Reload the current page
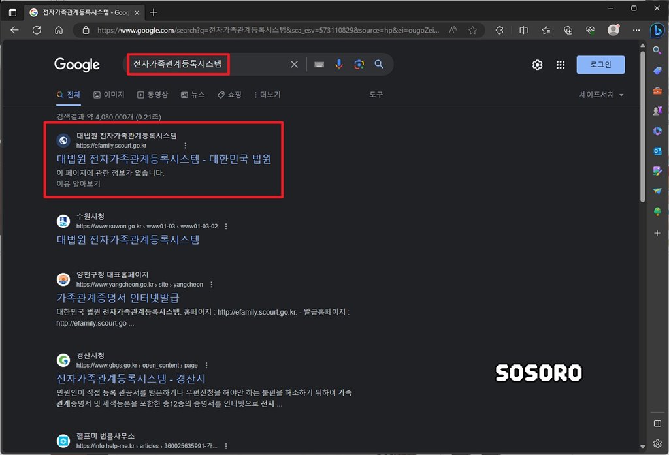Viewport: 669px width, 455px height. pos(37,30)
